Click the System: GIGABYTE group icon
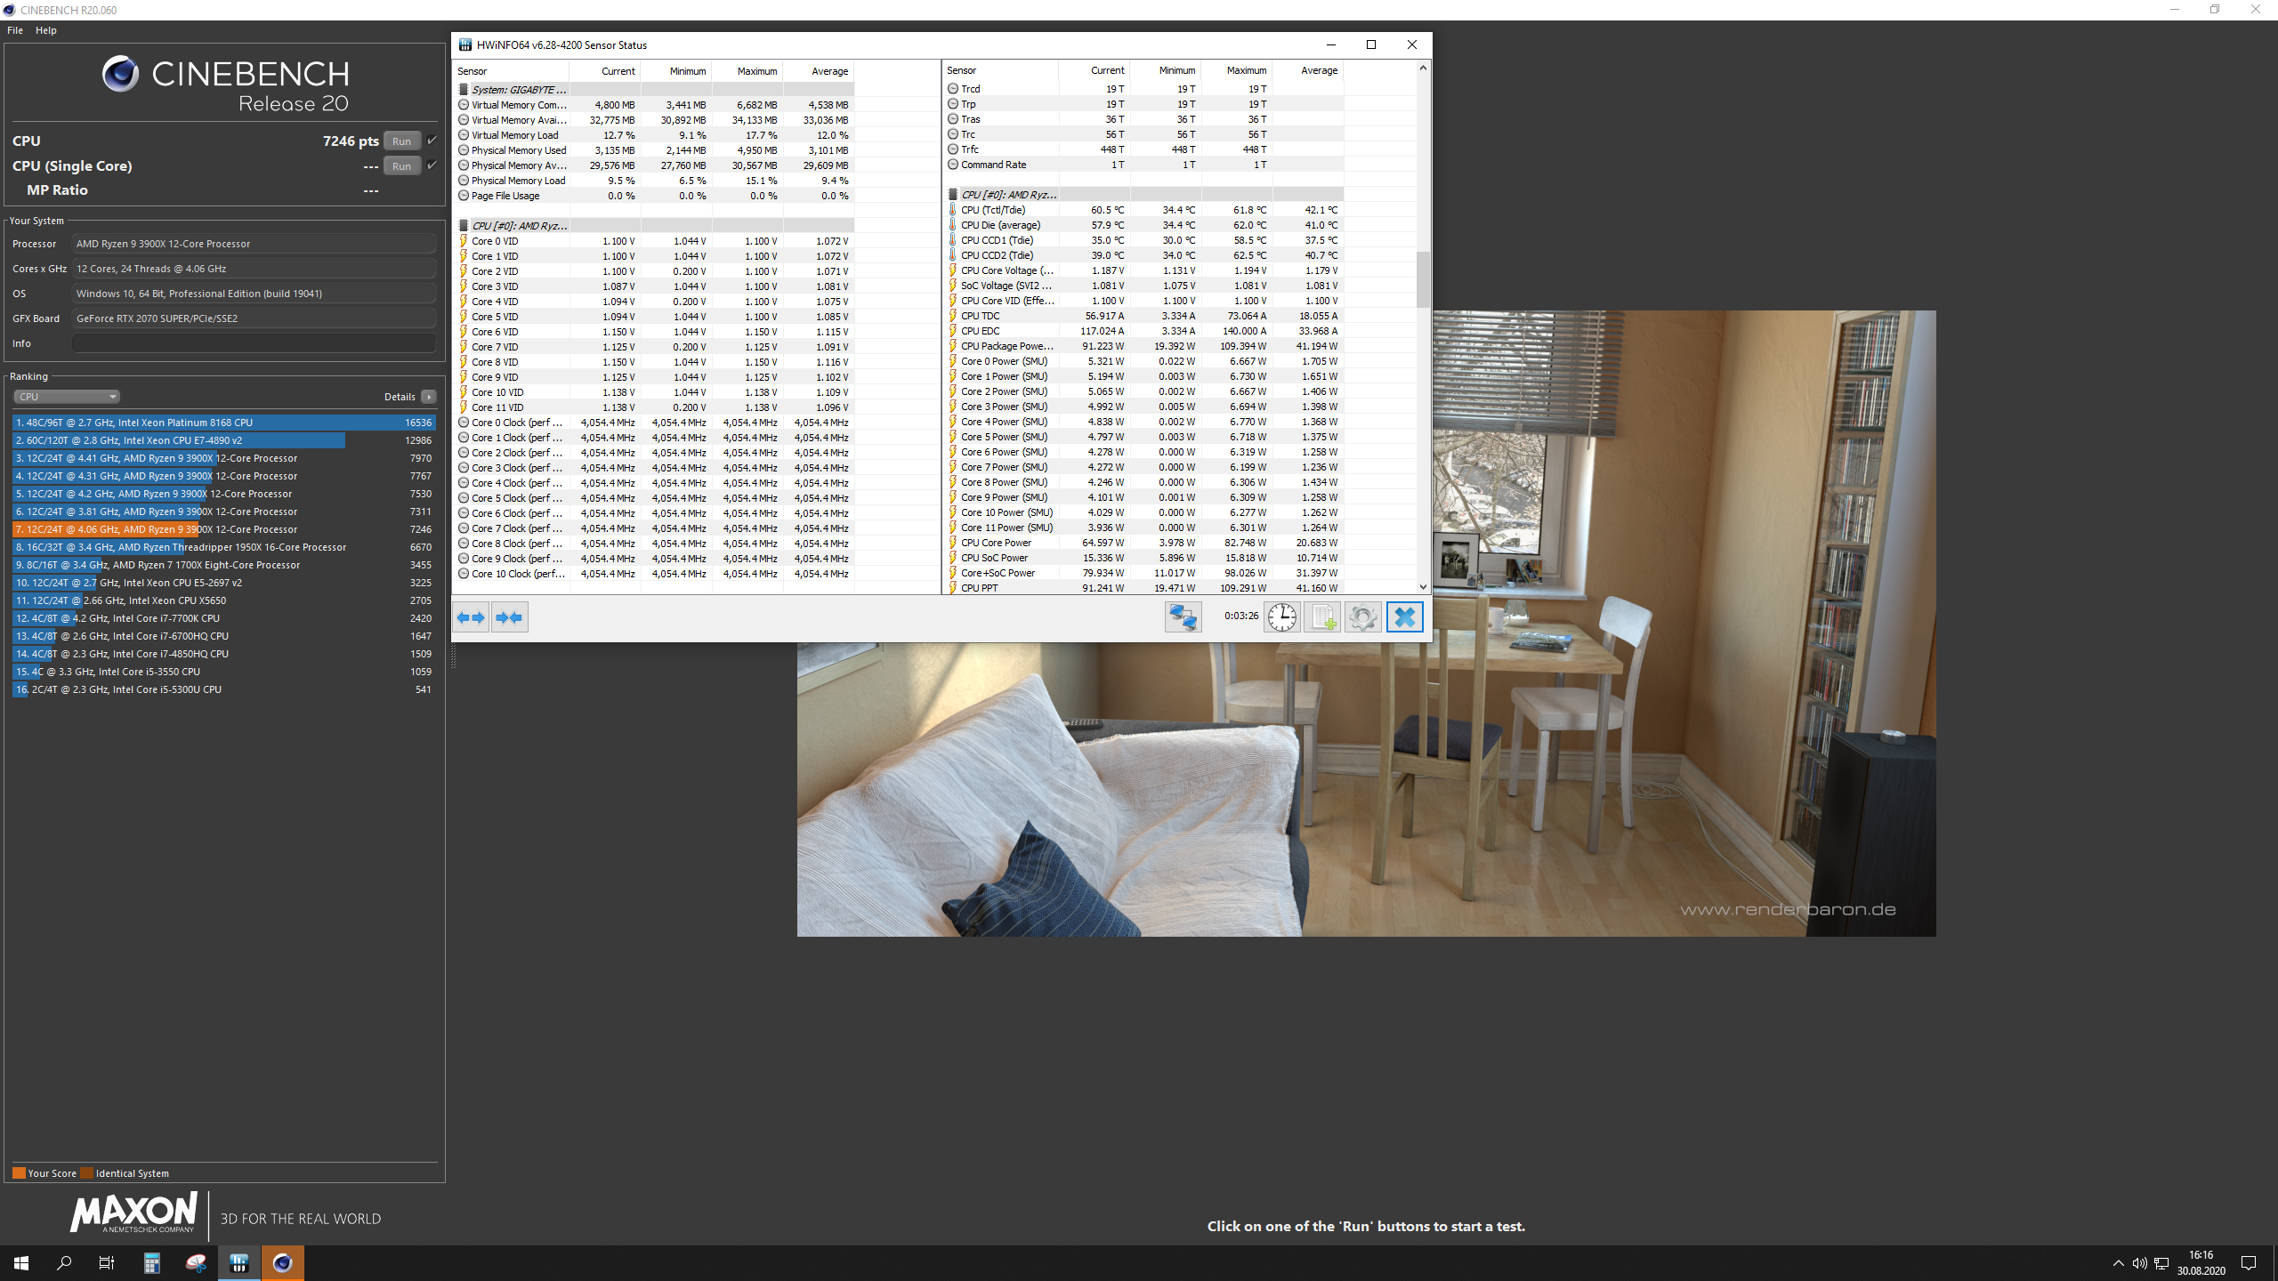 464,90
